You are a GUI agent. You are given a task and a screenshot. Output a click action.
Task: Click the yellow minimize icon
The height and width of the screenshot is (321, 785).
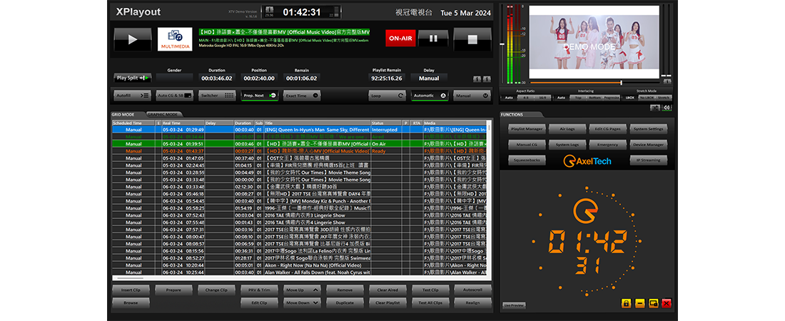tap(639, 303)
